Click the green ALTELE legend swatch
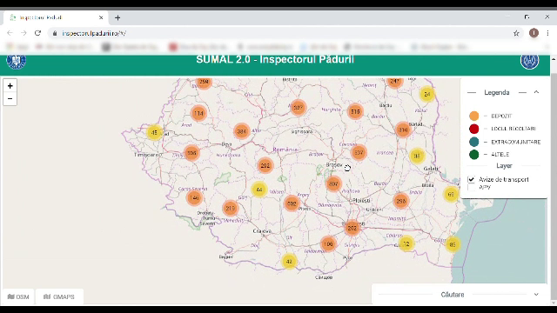 click(x=473, y=155)
